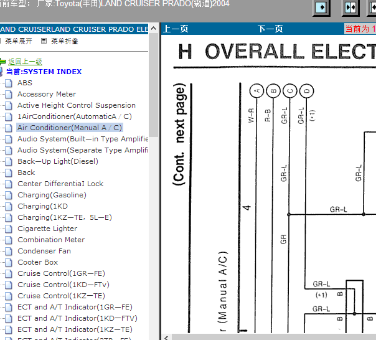Screen dimensions: 376x340
Task: Click the scroll-up arrow of the index panel
Action: click(154, 28)
